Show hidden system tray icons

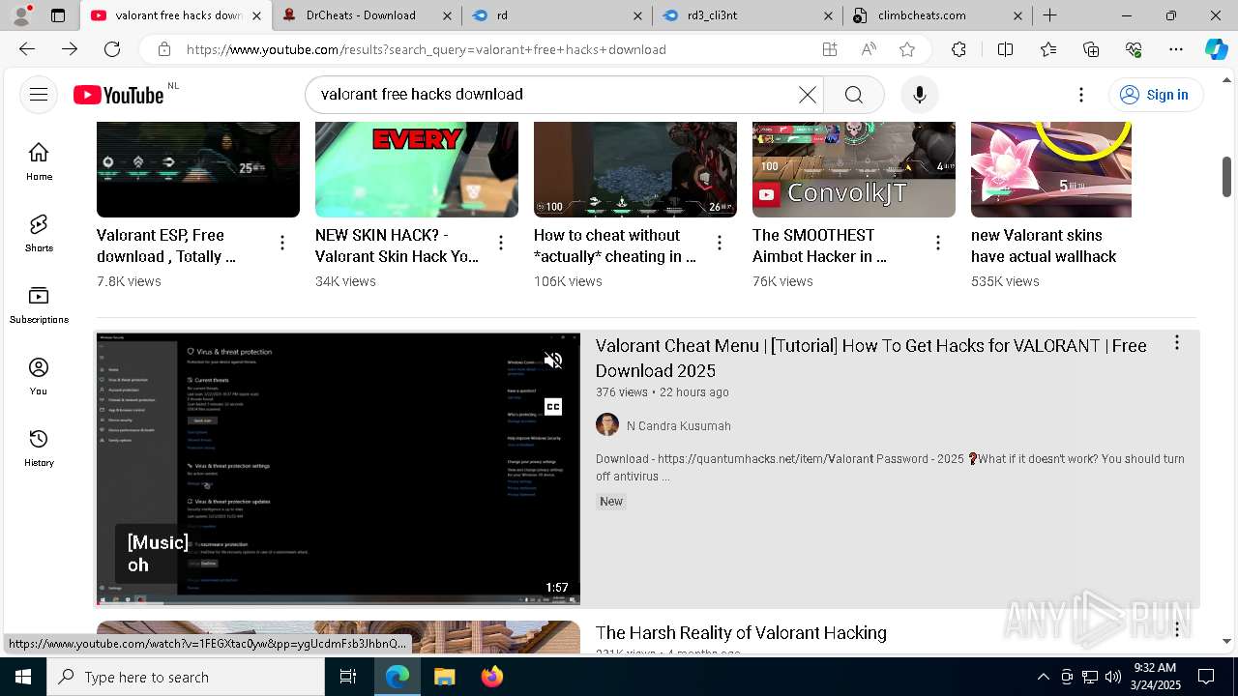[1043, 677]
